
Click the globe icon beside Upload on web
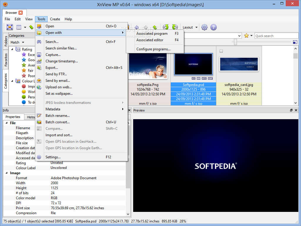point(39,87)
